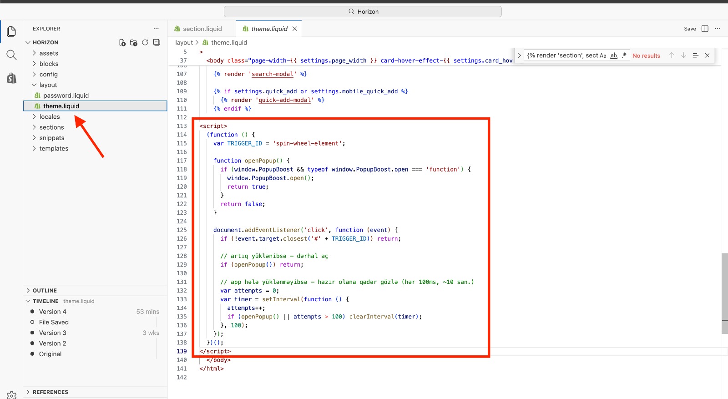Expand the OUTLINE panel
This screenshot has width=728, height=399.
[x=45, y=290]
